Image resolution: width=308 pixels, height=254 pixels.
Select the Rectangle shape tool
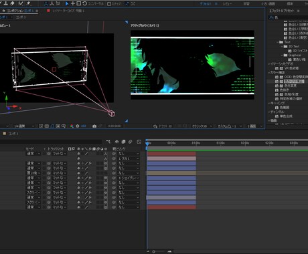79,3
